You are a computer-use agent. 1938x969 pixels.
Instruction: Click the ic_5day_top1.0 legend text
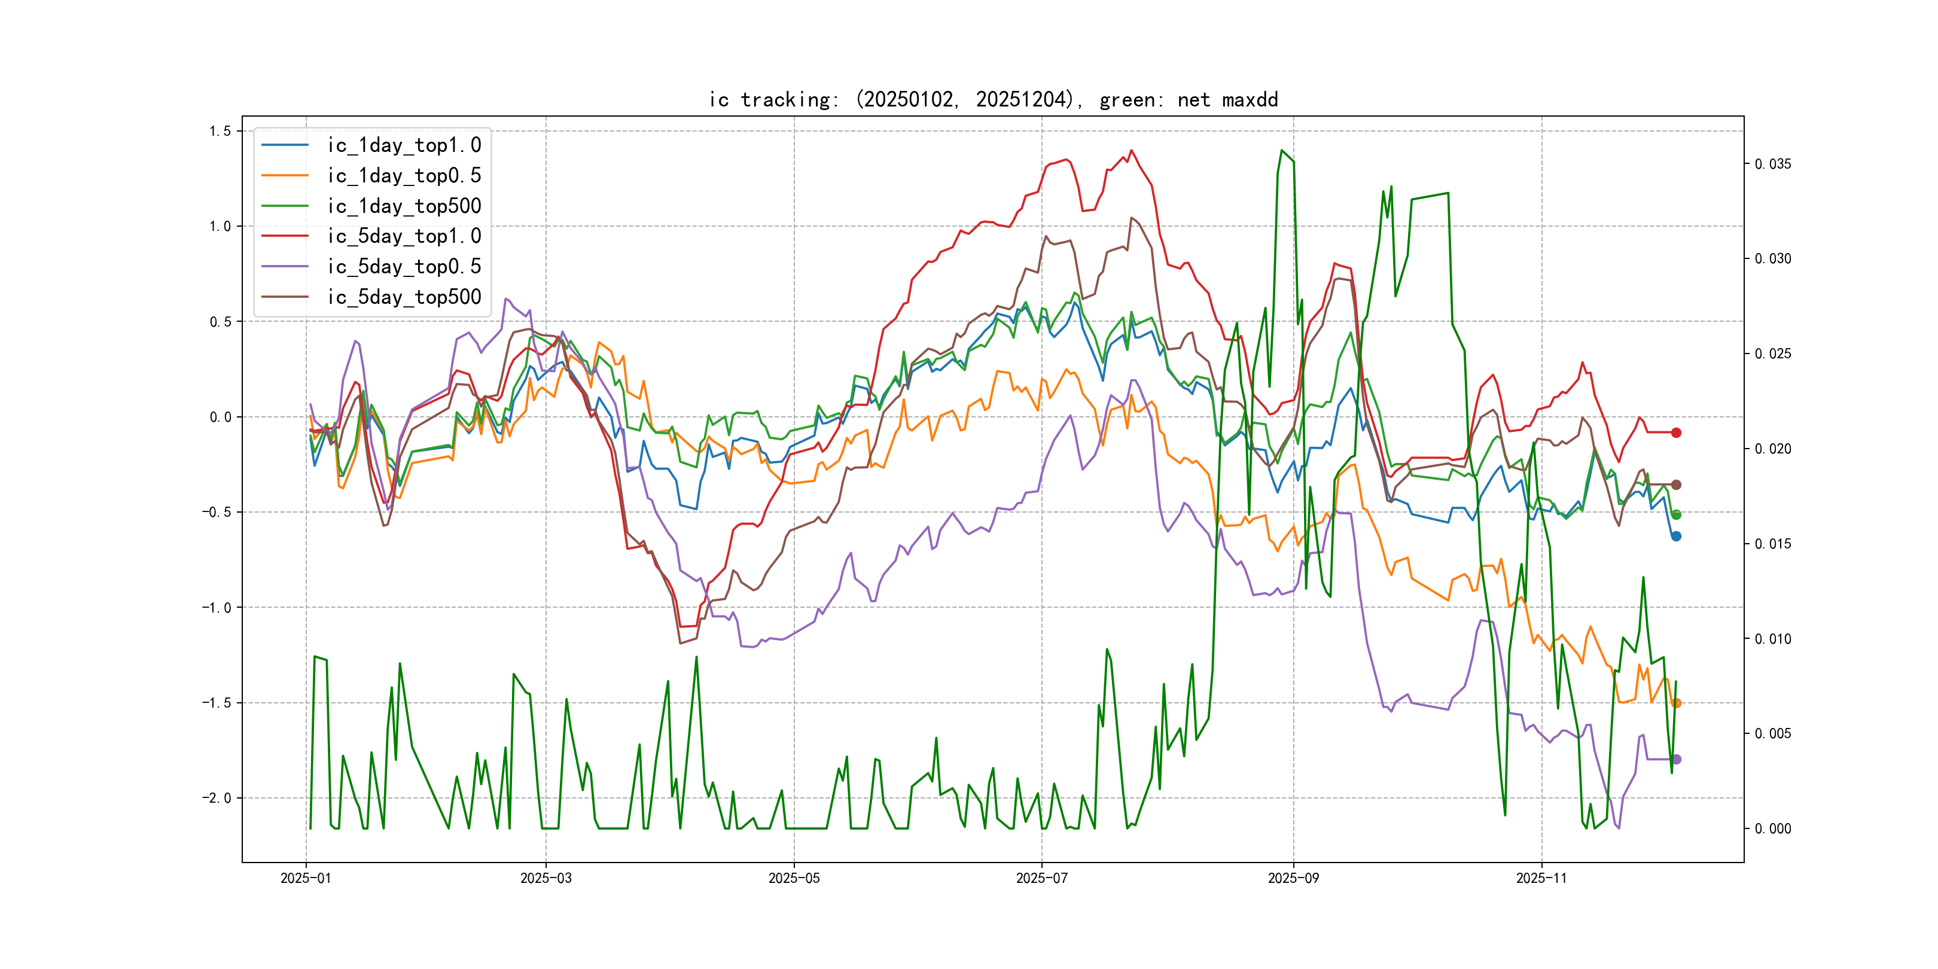404,236
